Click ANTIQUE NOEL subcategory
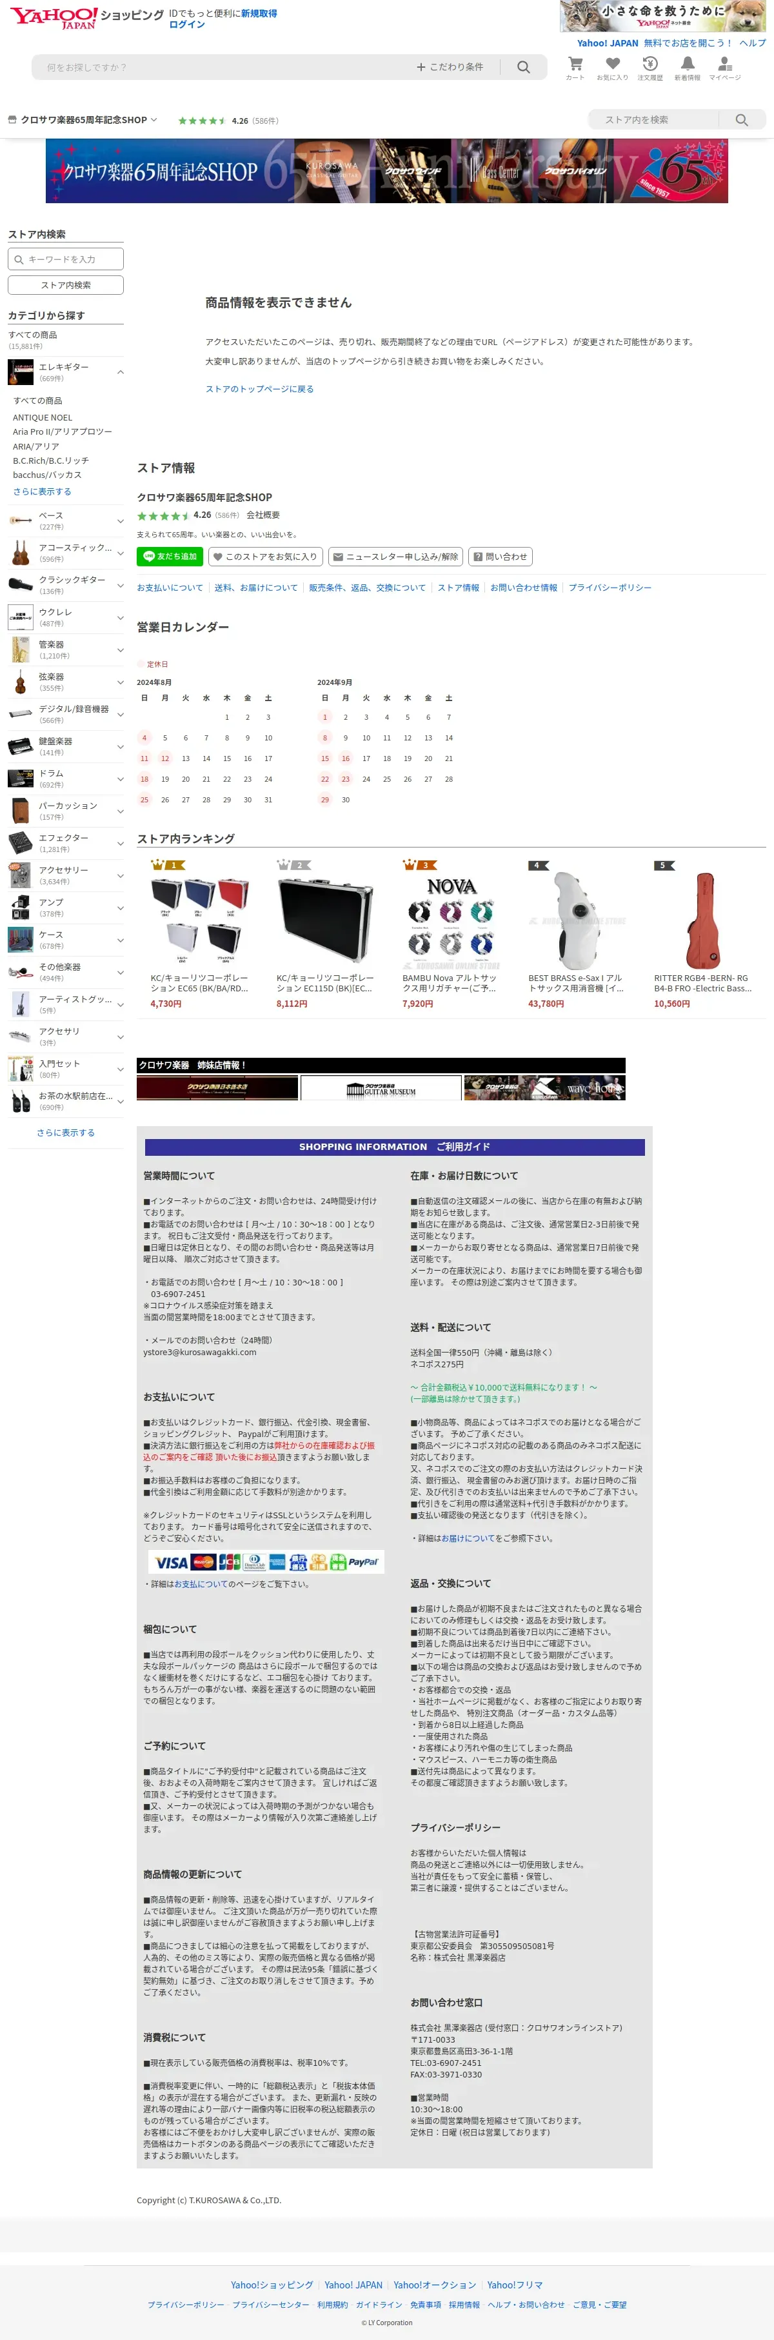774x2340 pixels. 43,418
